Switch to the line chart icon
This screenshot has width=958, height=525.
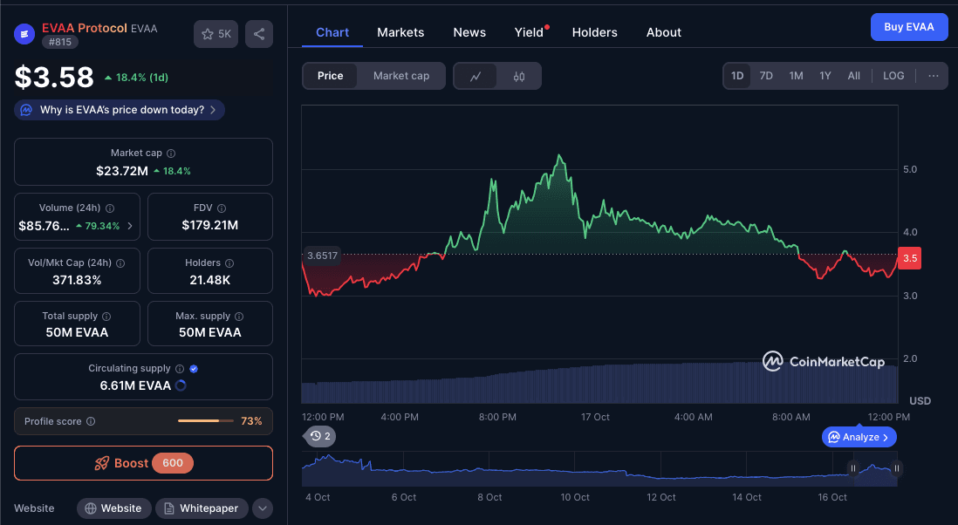476,76
